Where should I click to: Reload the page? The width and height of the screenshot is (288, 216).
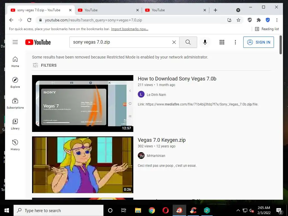coord(29,20)
